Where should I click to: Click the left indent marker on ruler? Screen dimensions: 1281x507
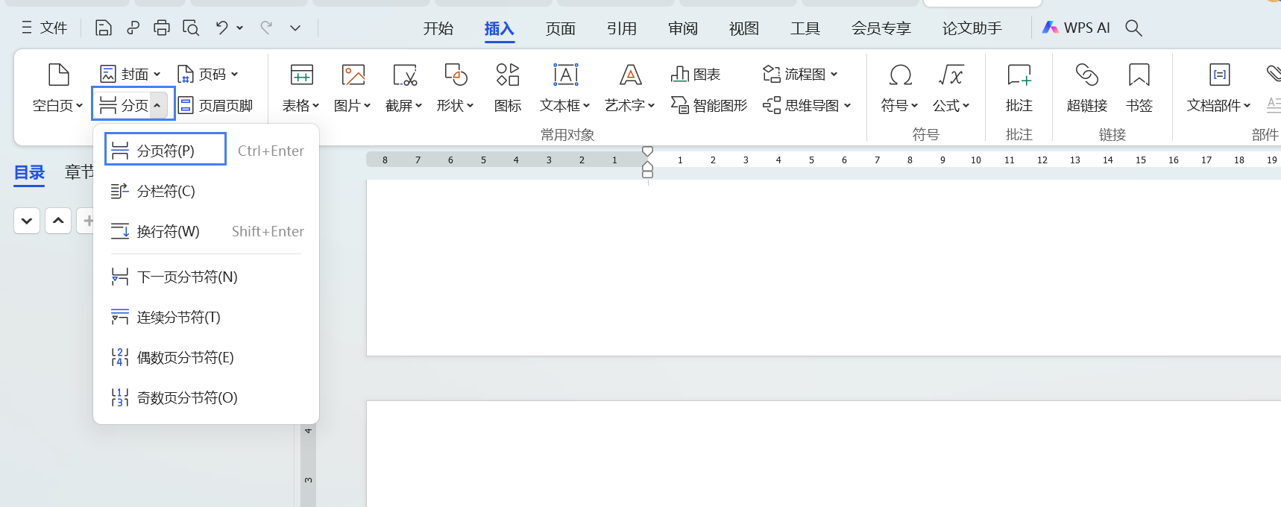[x=647, y=171]
